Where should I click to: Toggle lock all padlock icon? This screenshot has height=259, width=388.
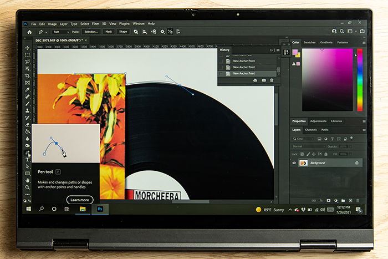326,154
